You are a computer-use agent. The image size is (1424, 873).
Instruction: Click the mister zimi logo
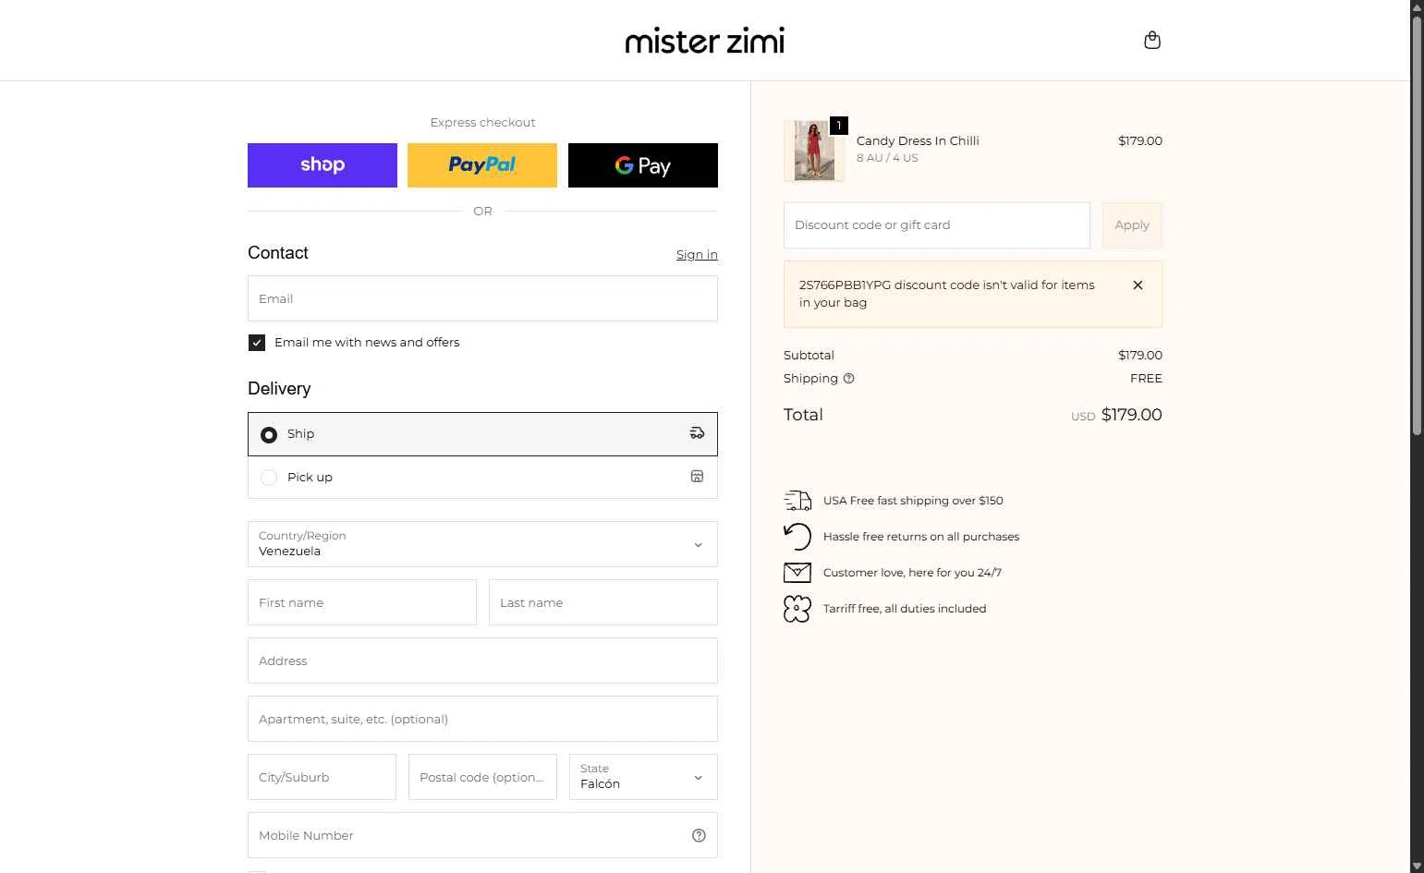(x=705, y=41)
